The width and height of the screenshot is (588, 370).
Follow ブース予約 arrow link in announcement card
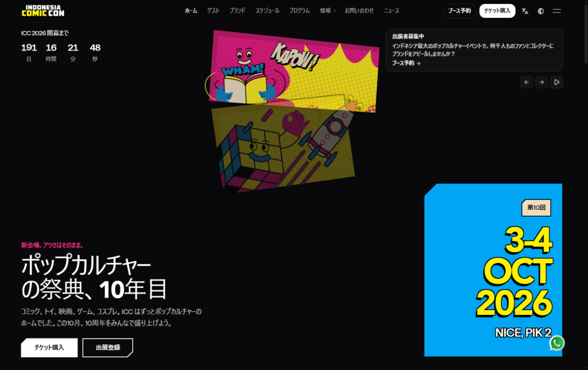point(406,63)
